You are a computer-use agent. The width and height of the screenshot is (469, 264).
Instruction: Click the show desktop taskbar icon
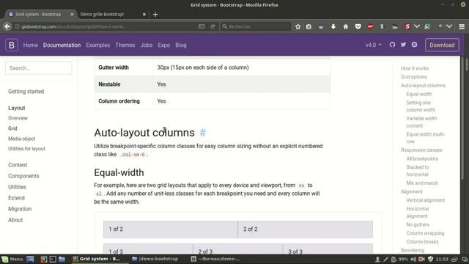point(30,259)
